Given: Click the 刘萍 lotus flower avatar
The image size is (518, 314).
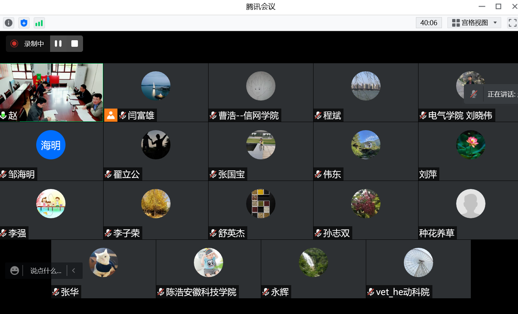Looking at the screenshot, I should point(470,145).
